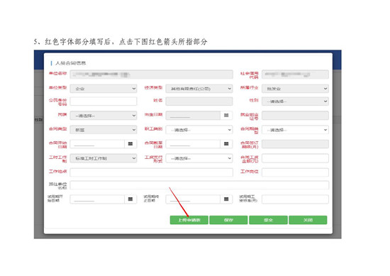Click the 人员合同信息 section heading
This screenshot has height=276, width=390.
[70, 63]
